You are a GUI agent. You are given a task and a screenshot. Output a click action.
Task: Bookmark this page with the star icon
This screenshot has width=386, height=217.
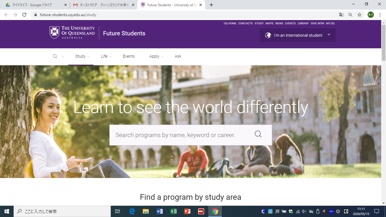(359, 15)
